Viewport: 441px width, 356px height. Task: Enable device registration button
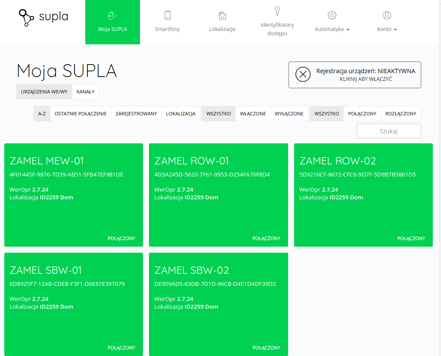point(355,75)
